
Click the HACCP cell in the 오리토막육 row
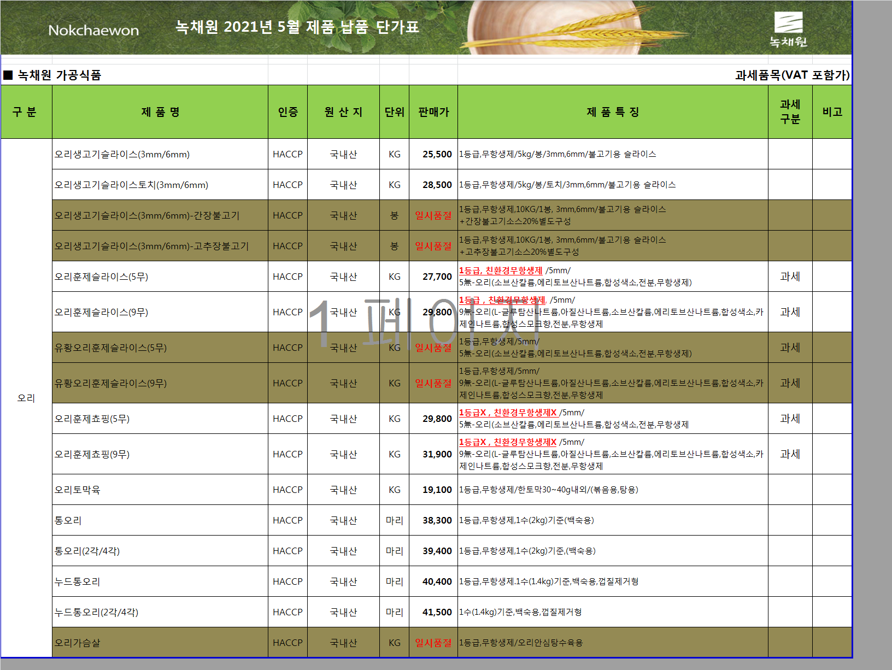pos(288,490)
